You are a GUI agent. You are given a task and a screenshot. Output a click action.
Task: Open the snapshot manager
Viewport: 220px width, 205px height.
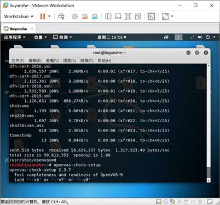[95, 16]
